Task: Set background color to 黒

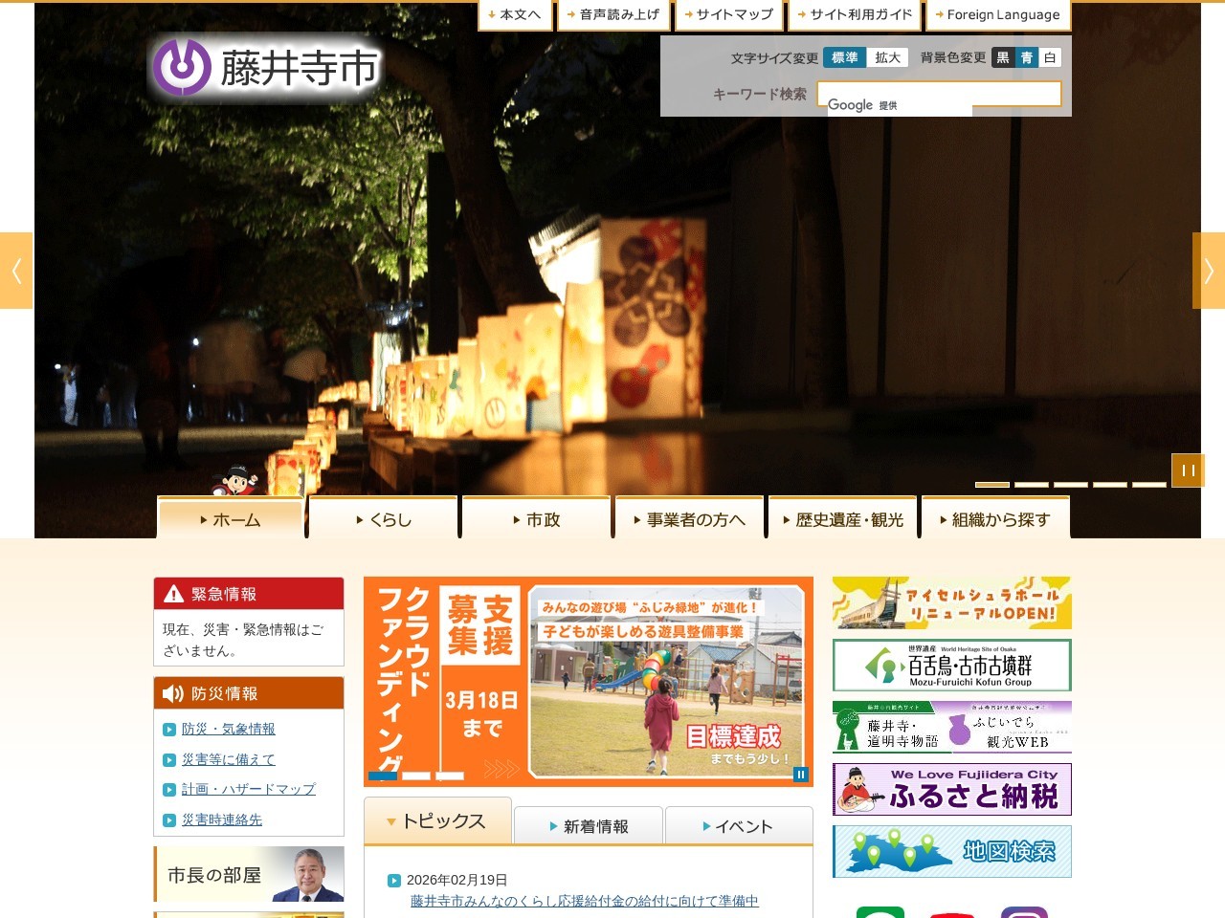Action: 1004,57
